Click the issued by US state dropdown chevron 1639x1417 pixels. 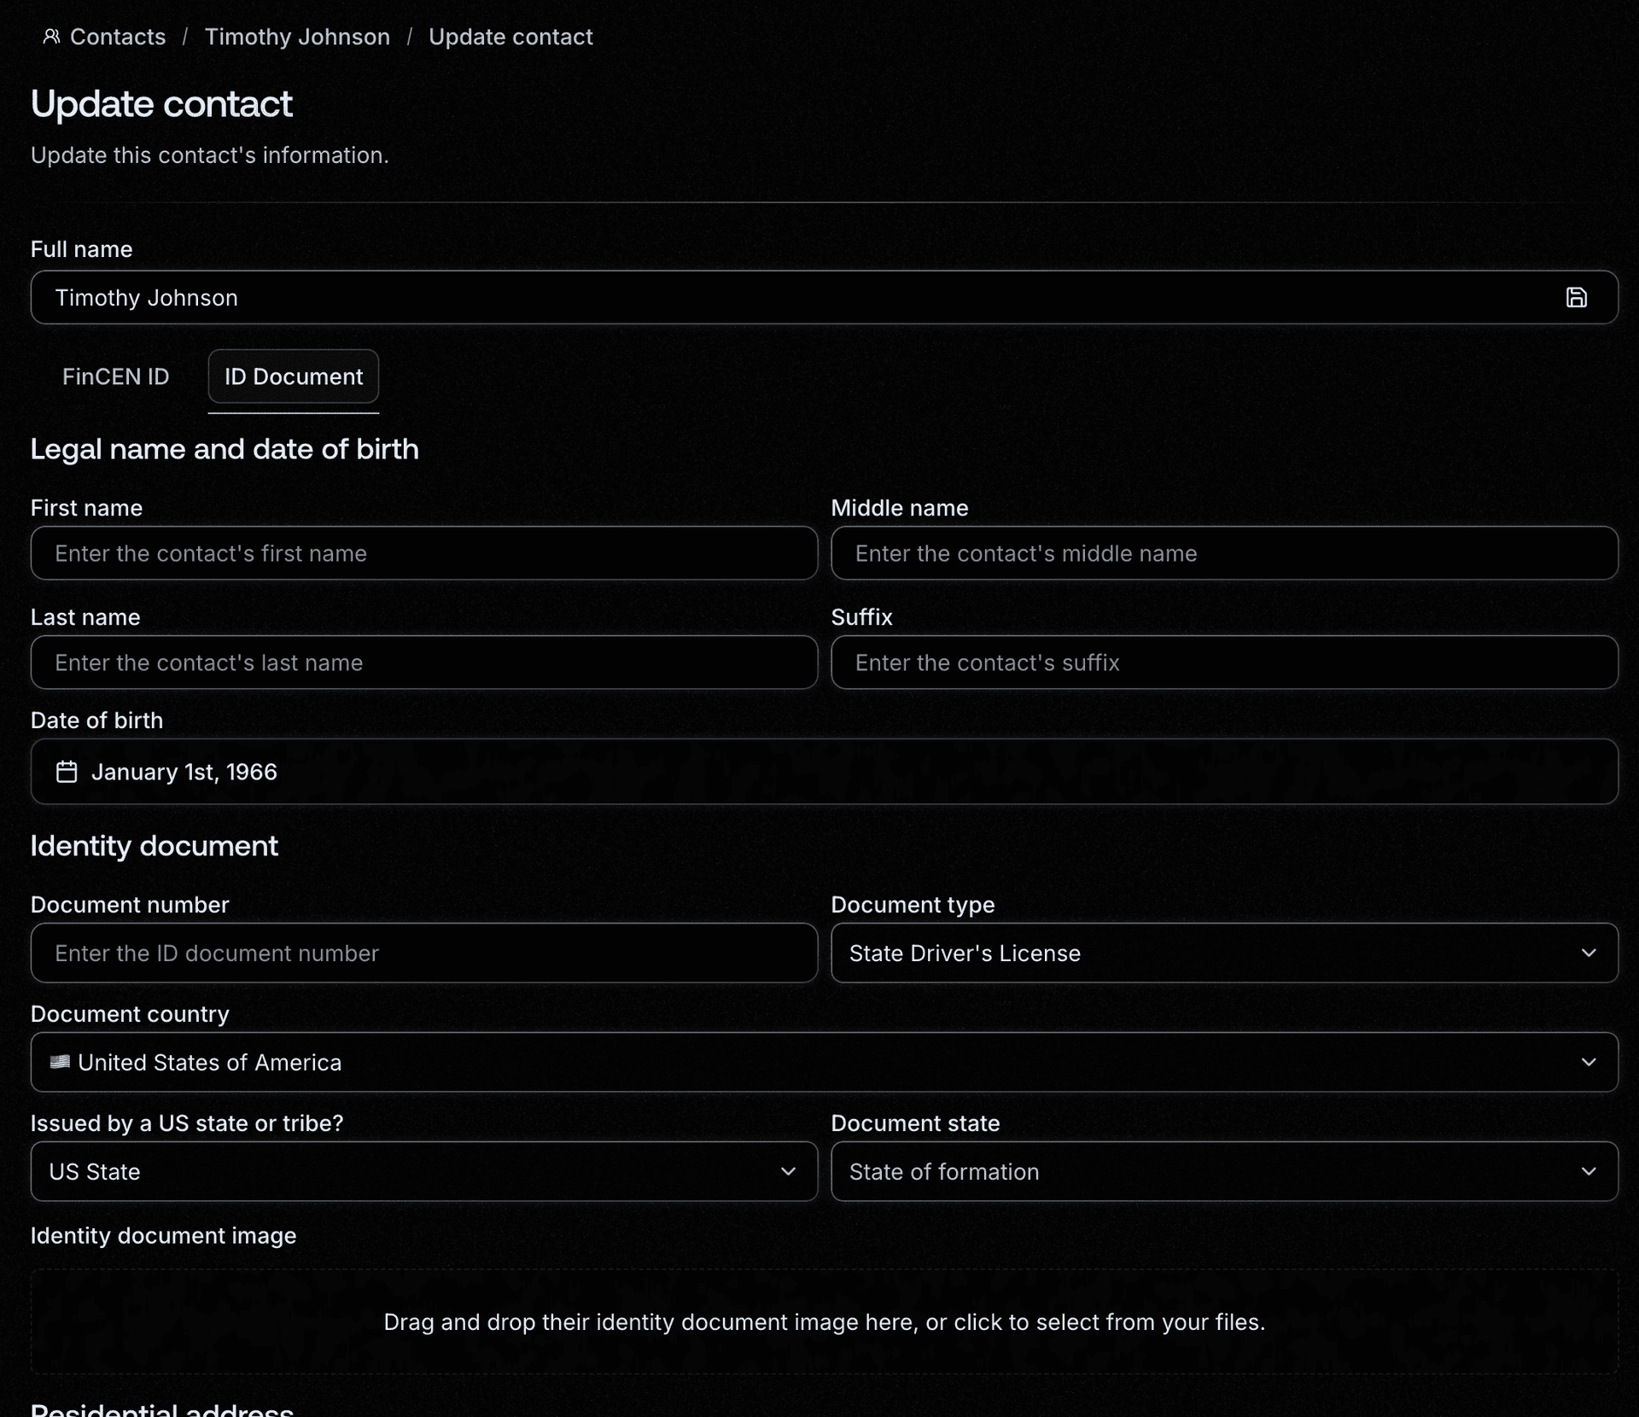(x=790, y=1170)
